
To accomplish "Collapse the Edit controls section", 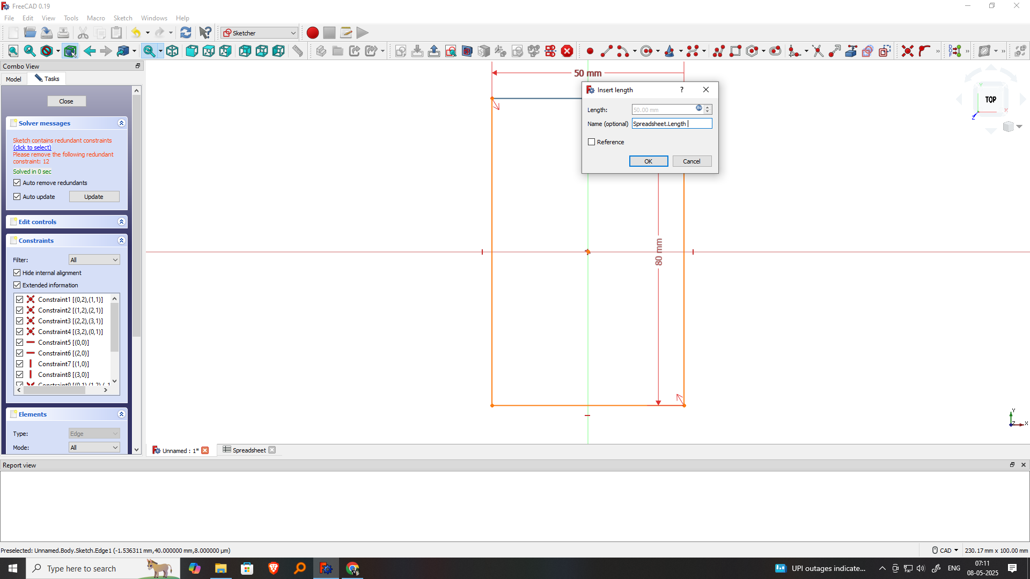I will click(x=121, y=222).
